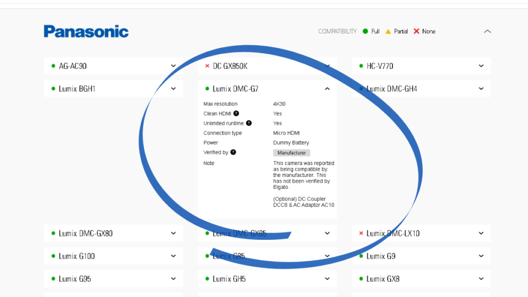
Task: Open the Clean HDMI help tooltip icon
Action: pos(236,113)
